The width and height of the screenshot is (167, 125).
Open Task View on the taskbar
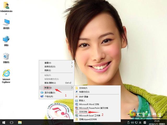pos(12,122)
